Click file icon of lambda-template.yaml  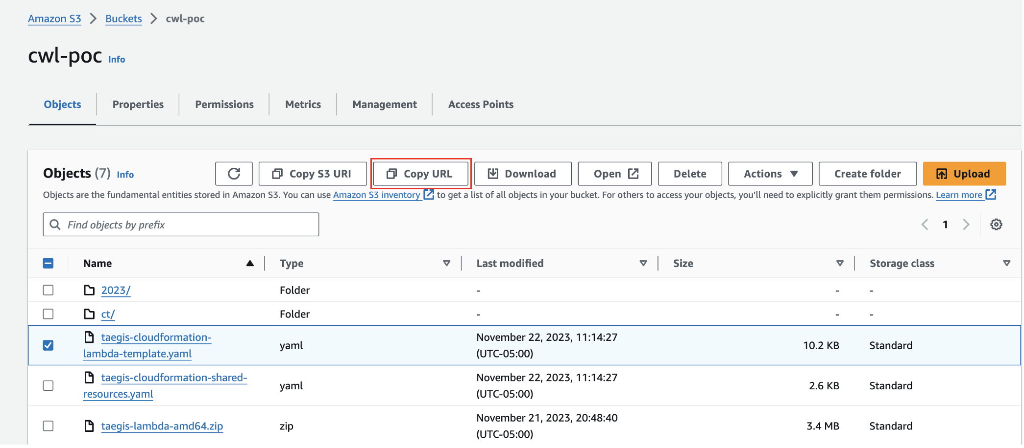pyautogui.click(x=89, y=337)
